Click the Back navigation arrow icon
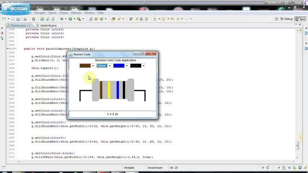Image resolution: width=308 pixels, height=173 pixels. (178, 19)
